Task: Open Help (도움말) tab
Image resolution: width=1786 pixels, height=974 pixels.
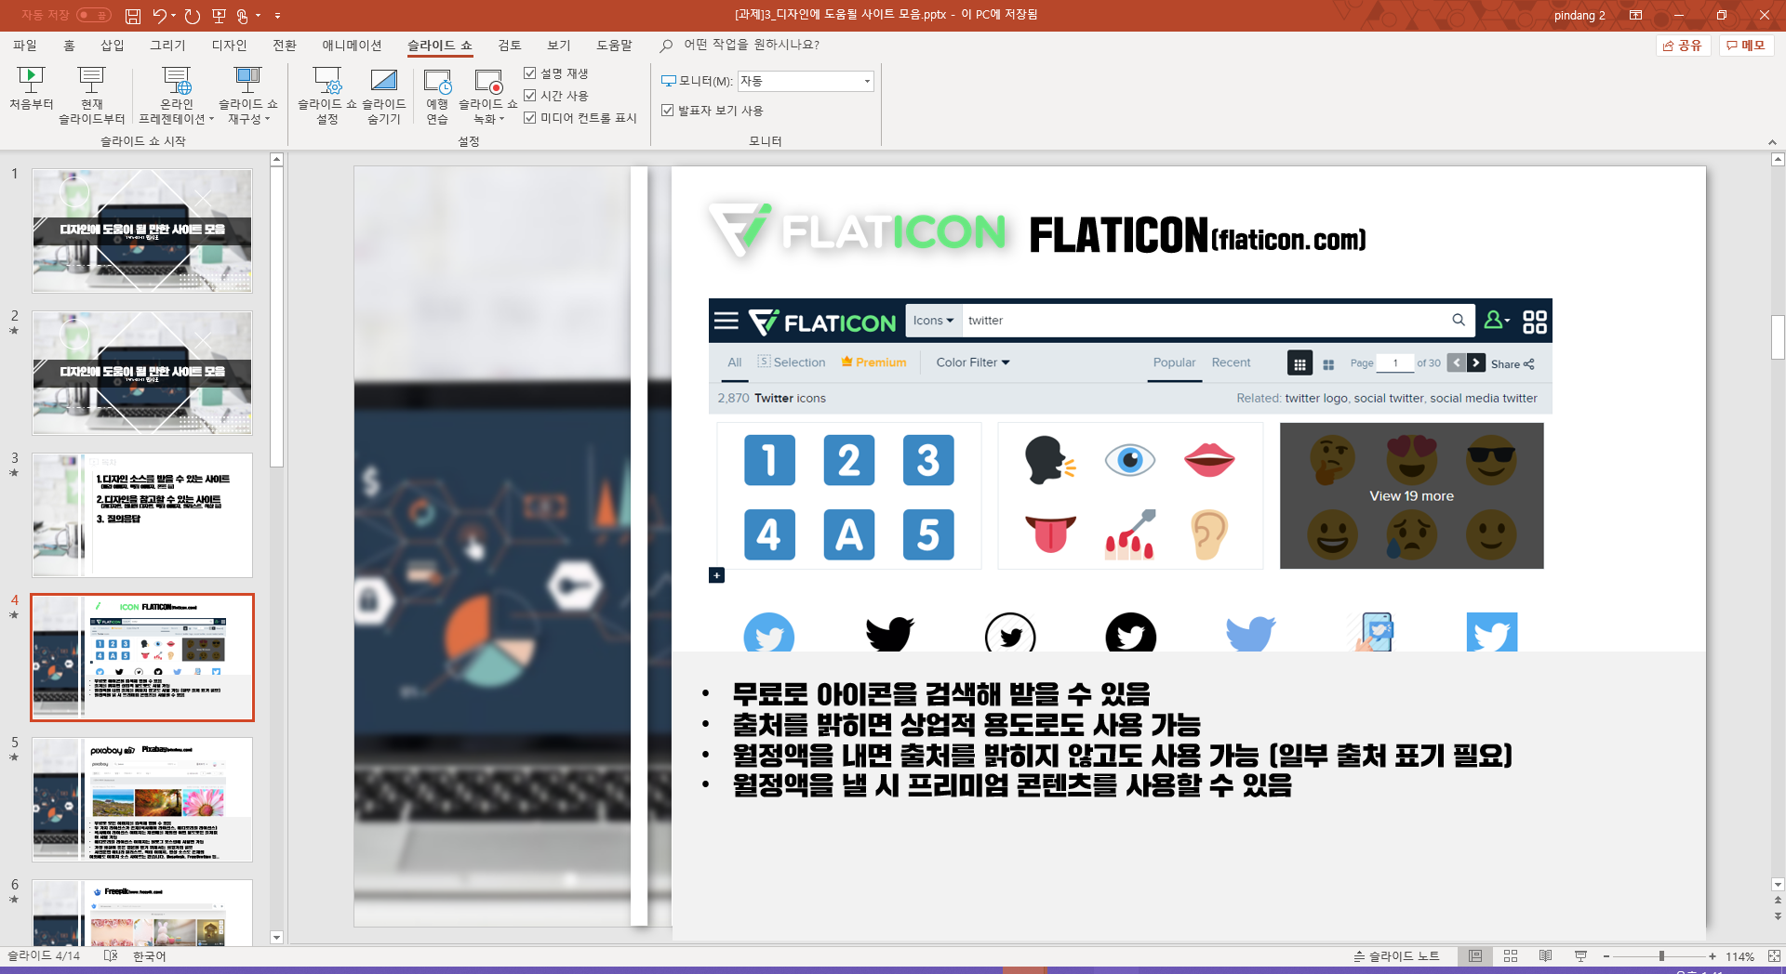Action: click(614, 46)
